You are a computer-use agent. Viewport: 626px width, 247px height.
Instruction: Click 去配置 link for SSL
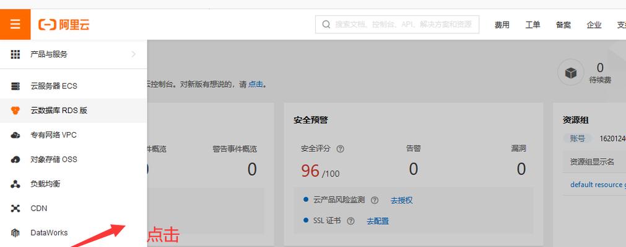(378, 220)
